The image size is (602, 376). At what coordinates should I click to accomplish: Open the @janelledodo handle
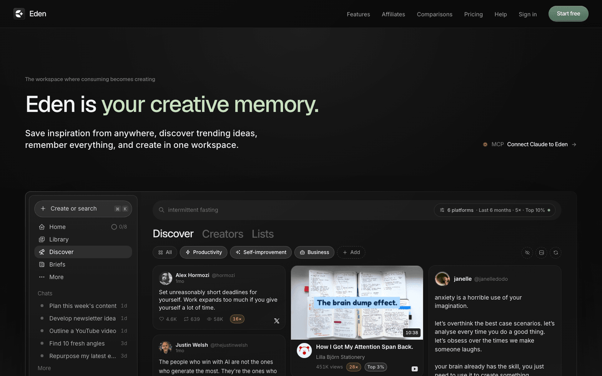(x=491, y=279)
